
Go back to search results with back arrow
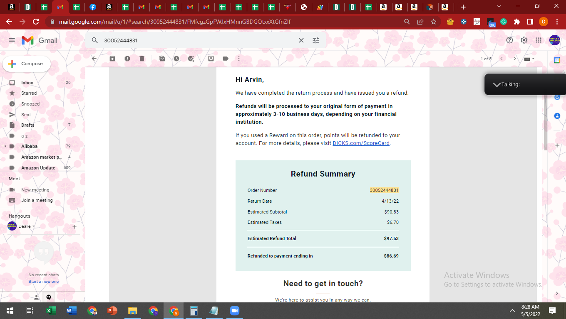point(94,59)
